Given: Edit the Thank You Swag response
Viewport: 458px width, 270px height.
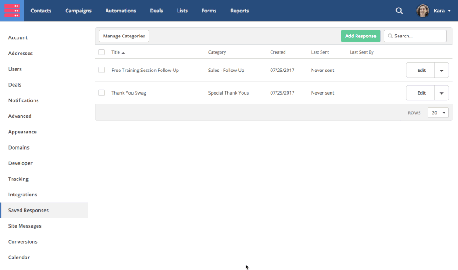Looking at the screenshot, I should pyautogui.click(x=421, y=93).
